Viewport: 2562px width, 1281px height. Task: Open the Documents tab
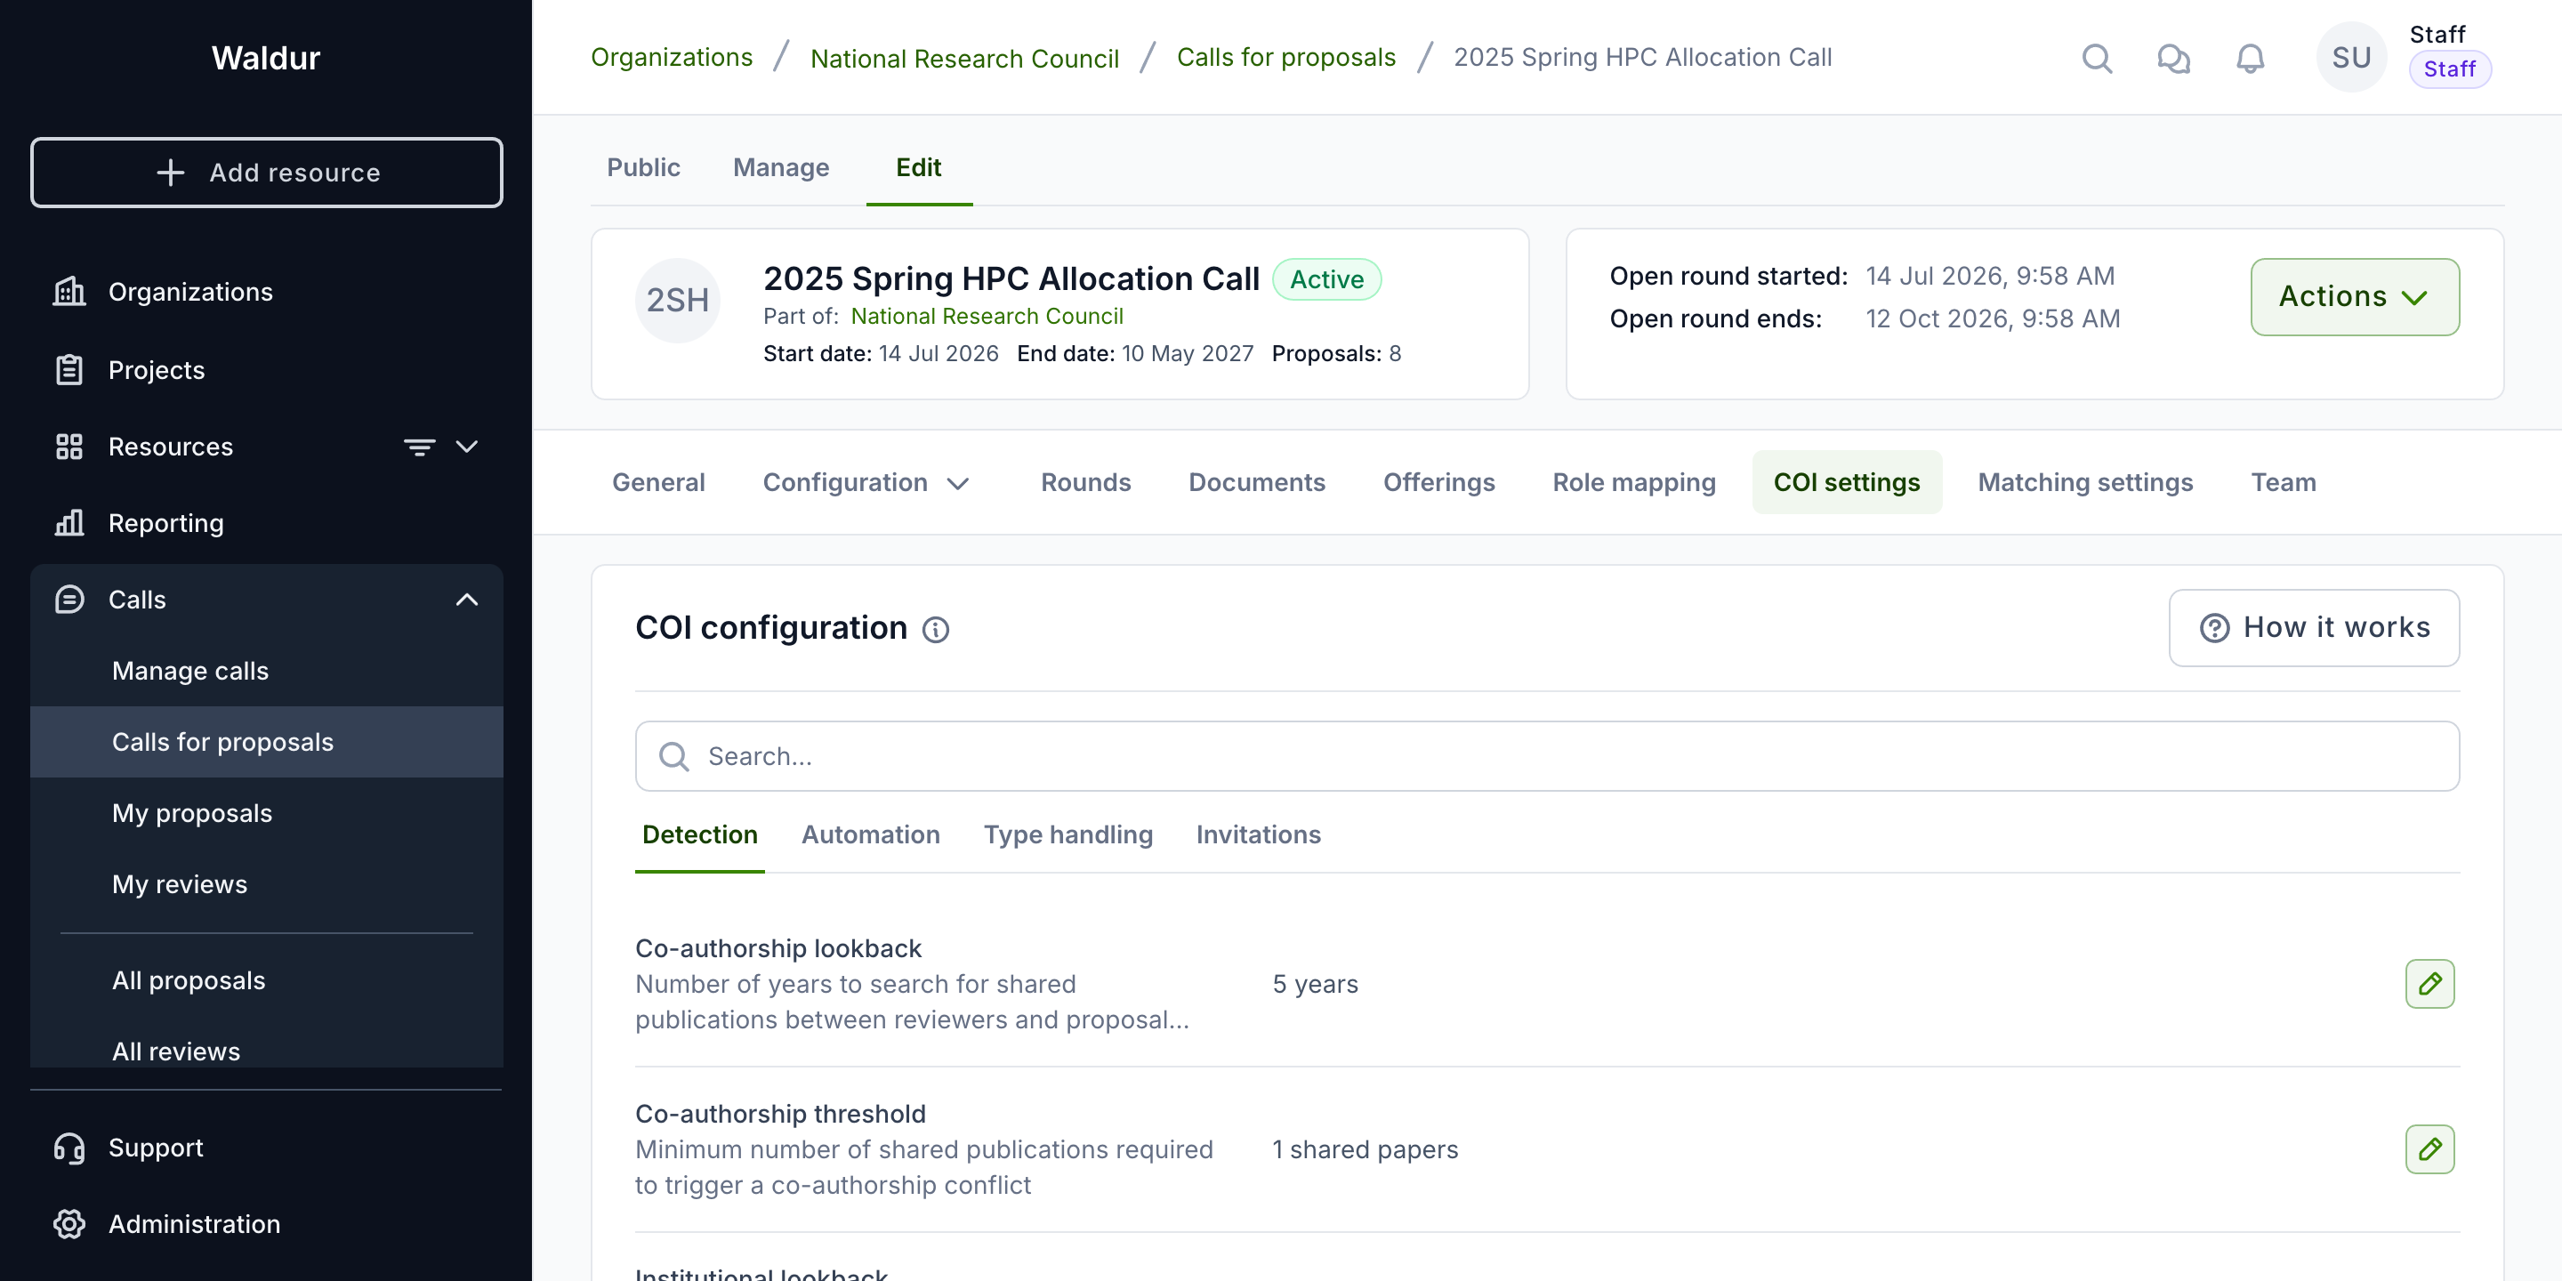1256,482
